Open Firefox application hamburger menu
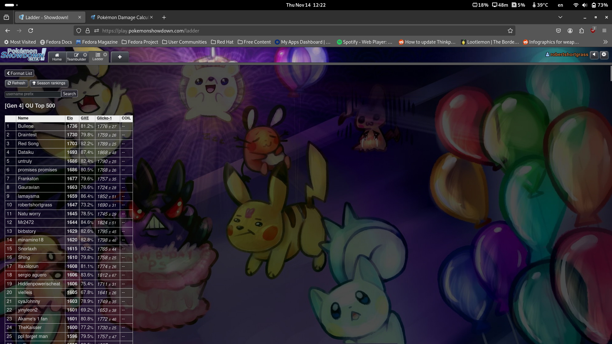The height and width of the screenshot is (344, 612). (604, 31)
